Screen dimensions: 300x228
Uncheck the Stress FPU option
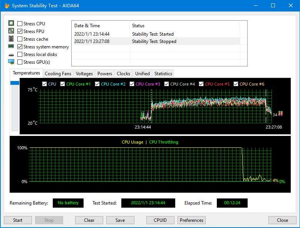20,31
